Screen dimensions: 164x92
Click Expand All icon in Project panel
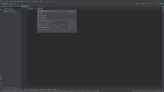(x=13, y=6)
